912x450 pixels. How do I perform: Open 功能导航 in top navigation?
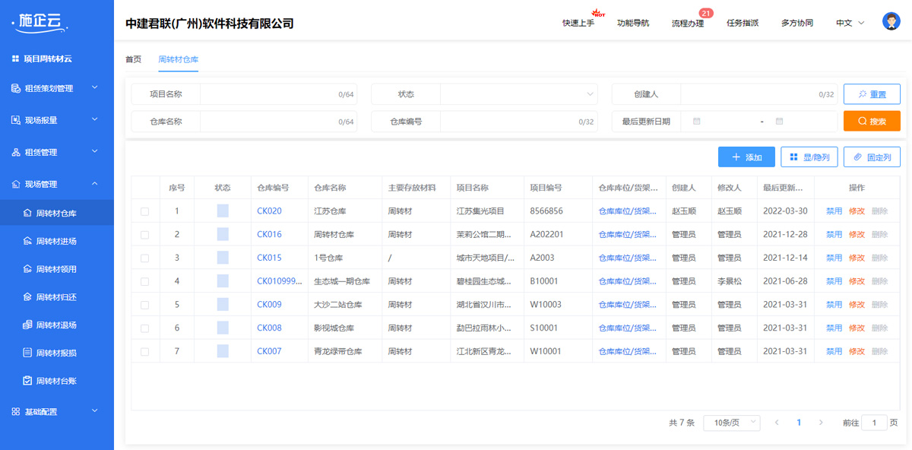(x=633, y=23)
